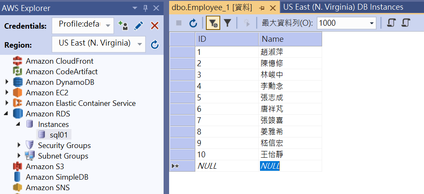The height and width of the screenshot is (194, 424).
Task: Open AWS Explorer window options arrow
Action: coord(135,8)
